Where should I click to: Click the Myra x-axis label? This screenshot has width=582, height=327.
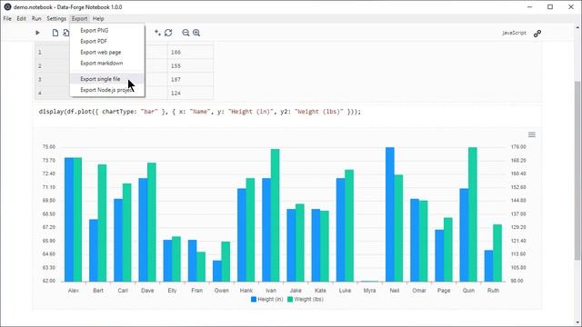[370, 291]
